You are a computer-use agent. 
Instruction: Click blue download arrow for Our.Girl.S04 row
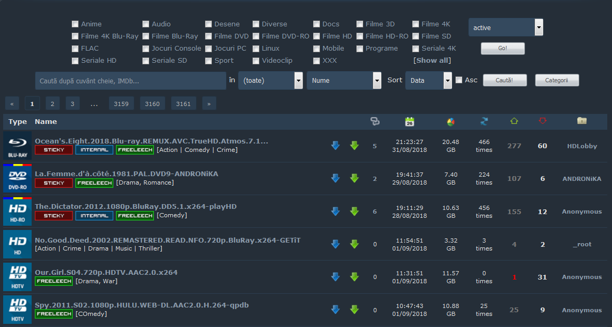[335, 277]
